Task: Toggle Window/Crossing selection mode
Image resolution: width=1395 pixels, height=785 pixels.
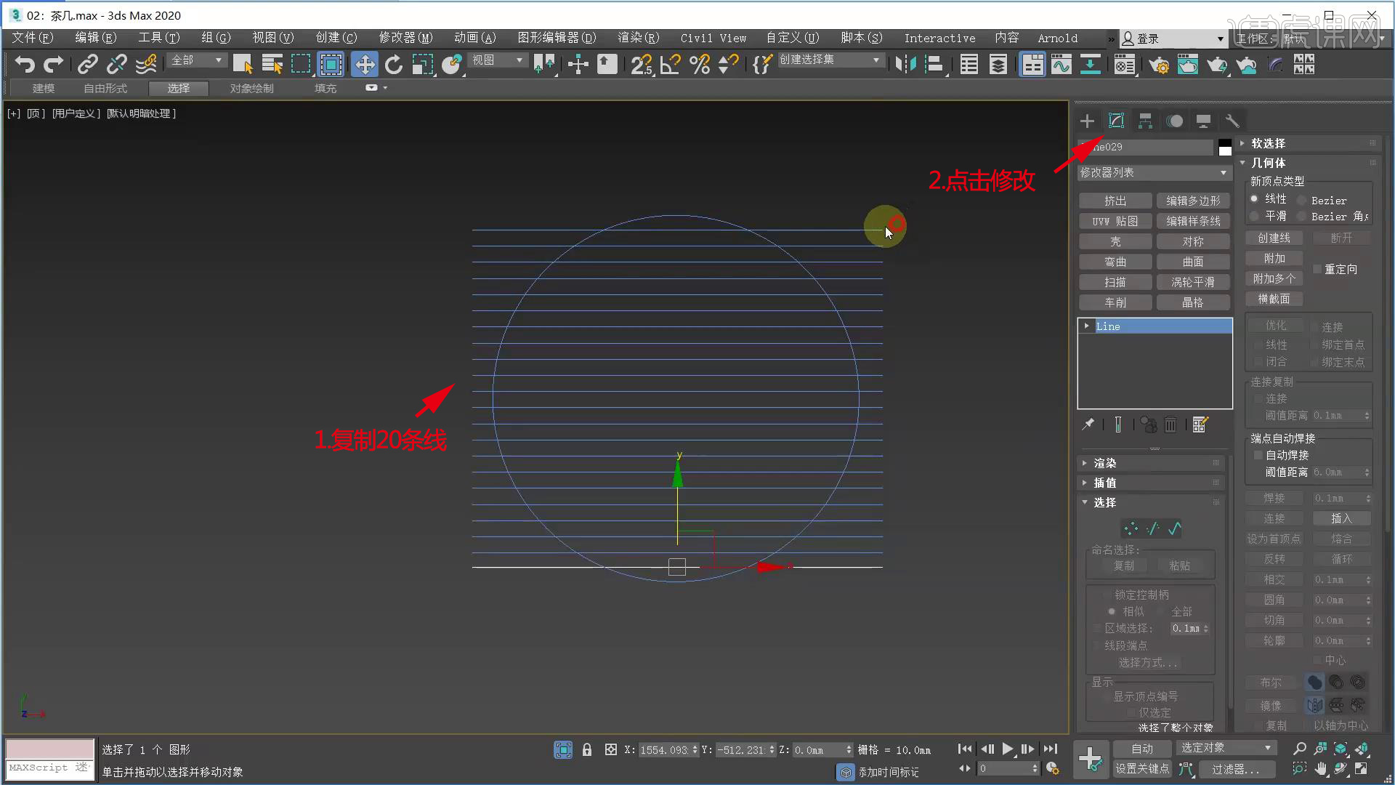Action: pyautogui.click(x=331, y=65)
